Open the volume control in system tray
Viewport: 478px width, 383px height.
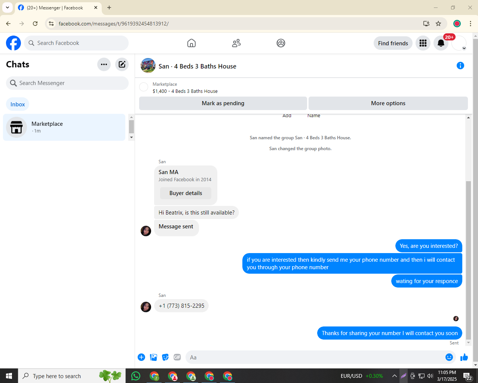430,376
